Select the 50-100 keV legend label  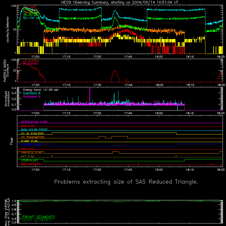(x=32, y=18)
